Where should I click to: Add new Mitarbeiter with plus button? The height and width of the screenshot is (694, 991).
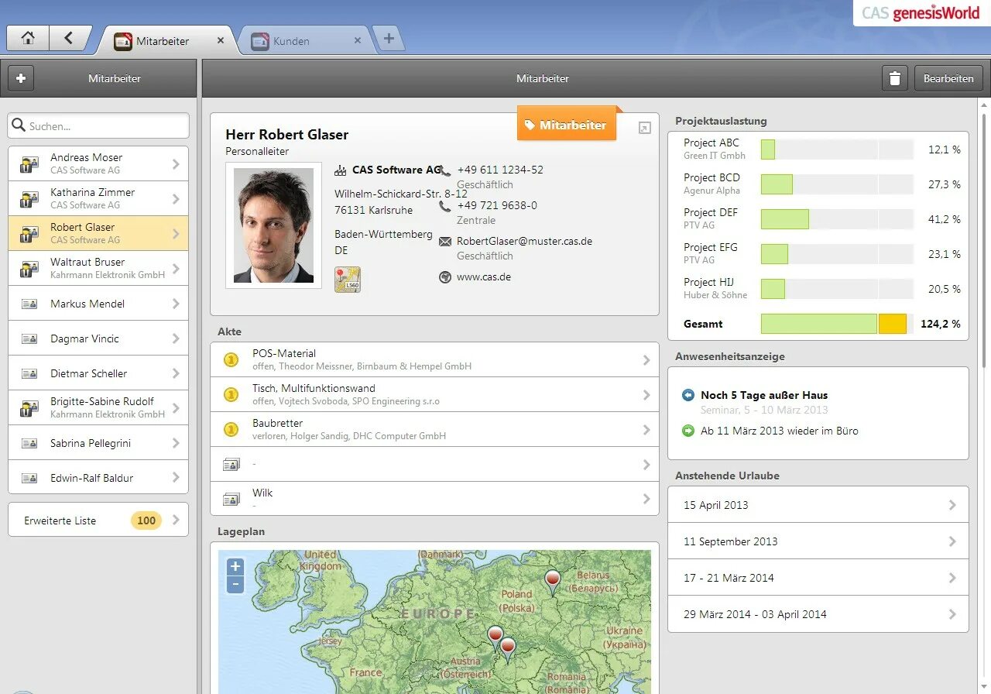click(x=21, y=78)
